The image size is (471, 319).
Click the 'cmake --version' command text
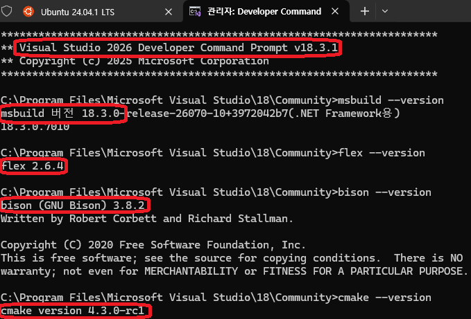point(384,298)
